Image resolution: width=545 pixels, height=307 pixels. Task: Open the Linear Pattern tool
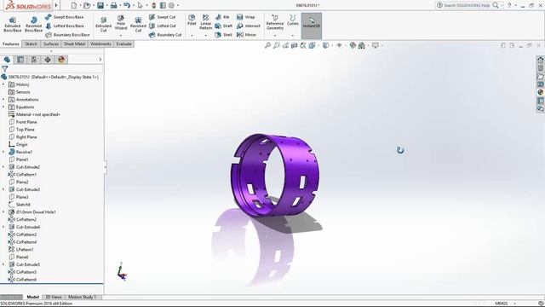click(206, 22)
